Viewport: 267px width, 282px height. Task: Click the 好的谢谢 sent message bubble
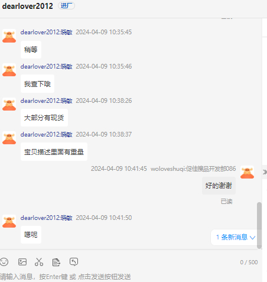[x=219, y=186]
